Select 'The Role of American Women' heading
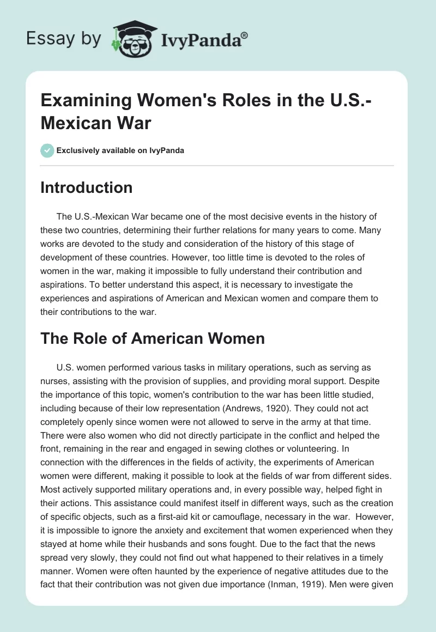This screenshot has height=632, width=436. point(153,338)
